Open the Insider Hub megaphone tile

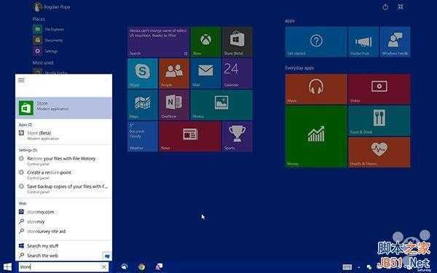coord(363,41)
